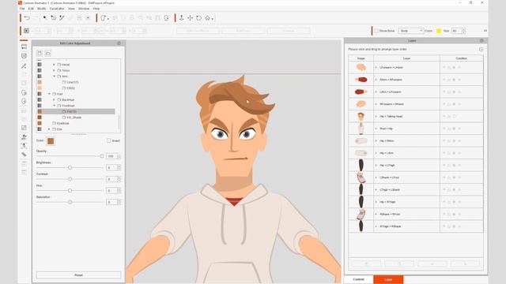Click the Undo arrow in the toolbar
This screenshot has width=506, height=284.
[27, 18]
